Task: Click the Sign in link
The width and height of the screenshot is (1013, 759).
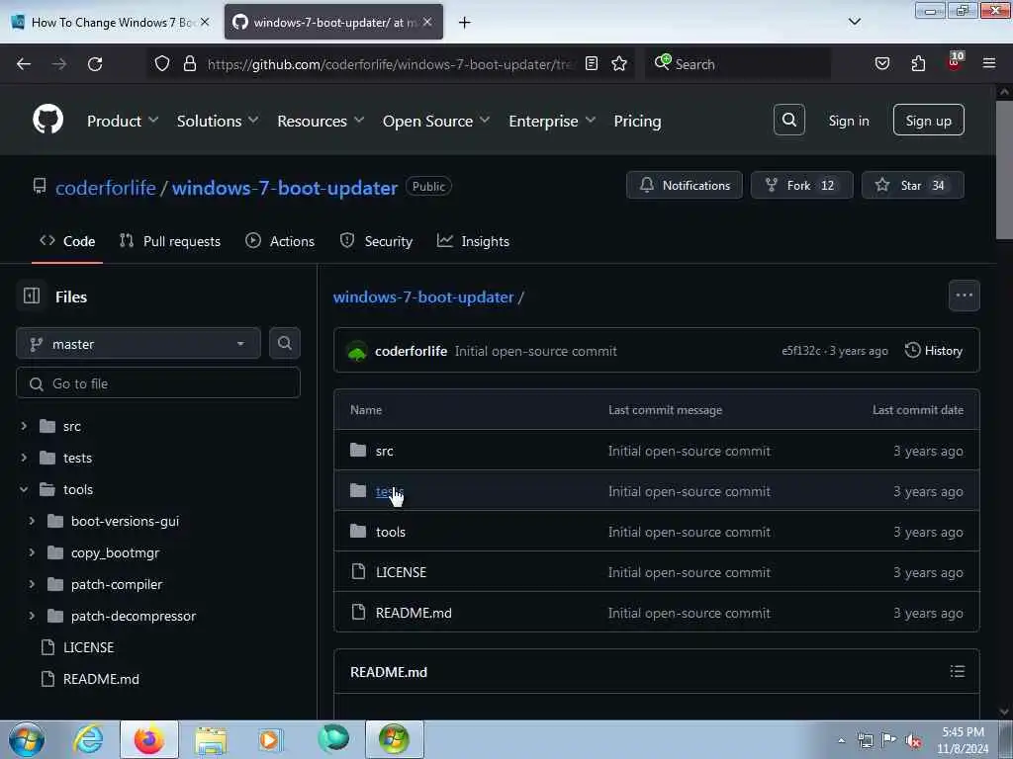Action: pyautogui.click(x=848, y=121)
